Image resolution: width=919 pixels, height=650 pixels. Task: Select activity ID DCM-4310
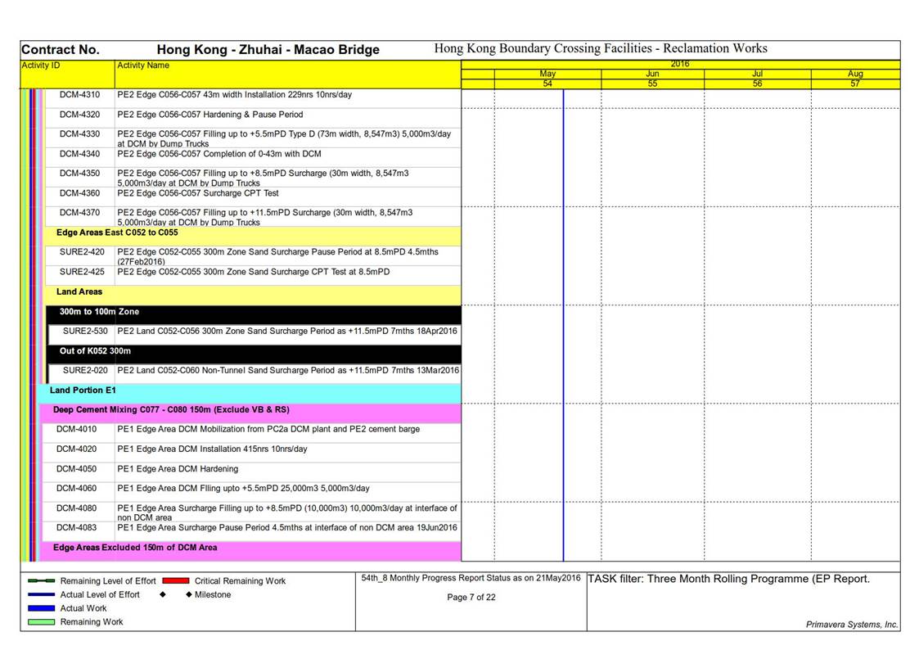79,94
